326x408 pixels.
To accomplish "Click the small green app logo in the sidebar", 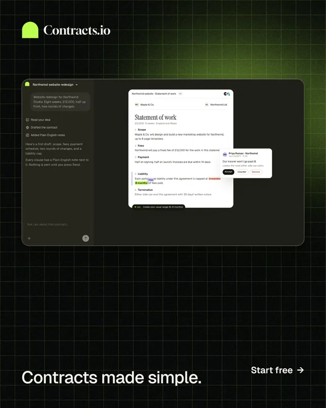I will click(x=27, y=84).
